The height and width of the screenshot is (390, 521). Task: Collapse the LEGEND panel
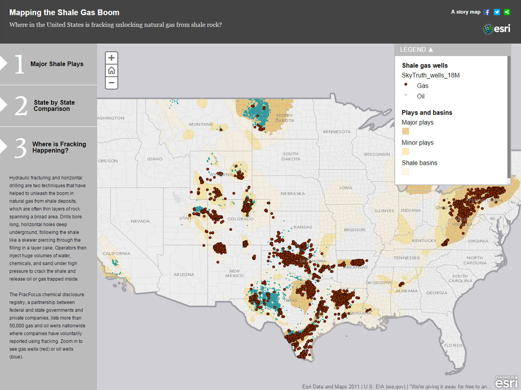[417, 49]
